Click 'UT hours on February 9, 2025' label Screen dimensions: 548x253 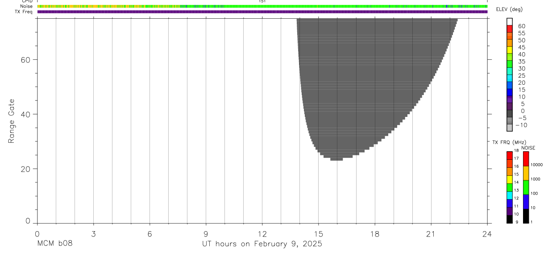[x=262, y=244]
